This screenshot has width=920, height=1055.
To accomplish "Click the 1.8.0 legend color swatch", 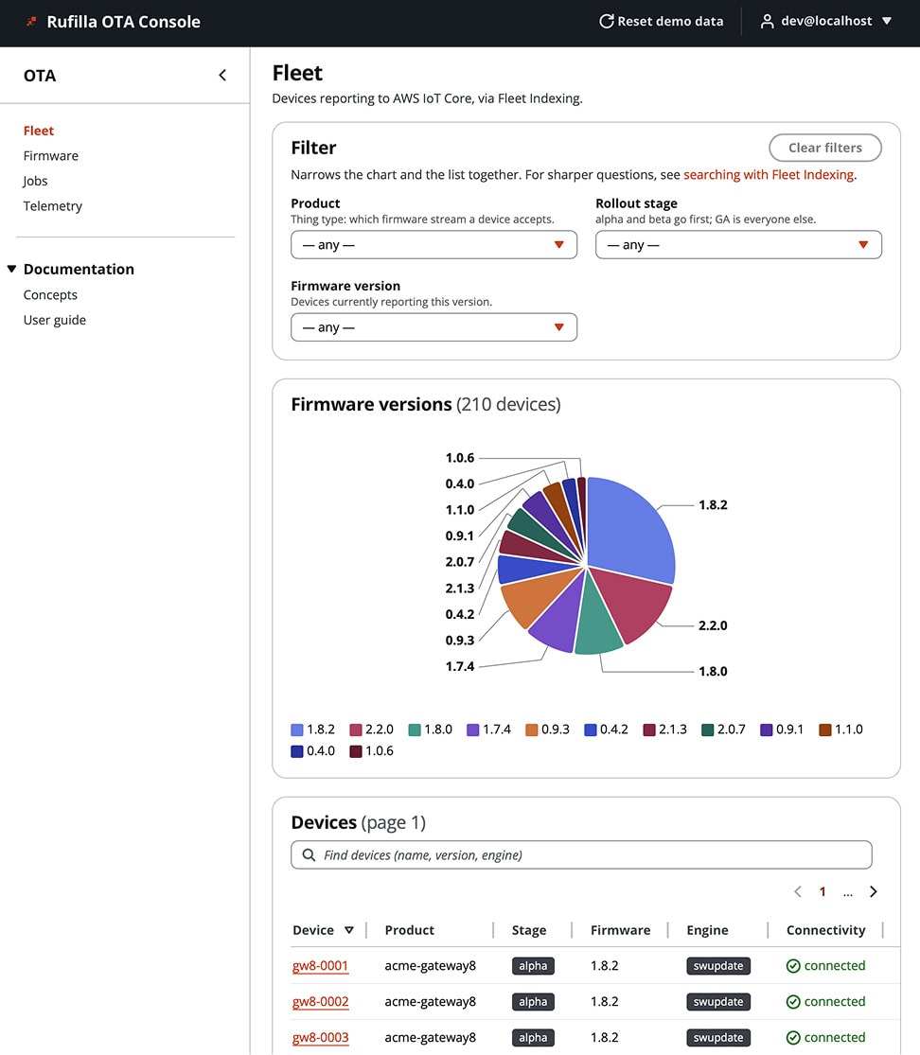I will point(415,730).
